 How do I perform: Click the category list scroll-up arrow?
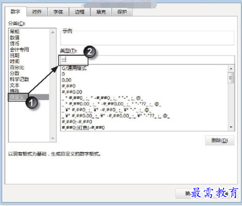(x=53, y=32)
